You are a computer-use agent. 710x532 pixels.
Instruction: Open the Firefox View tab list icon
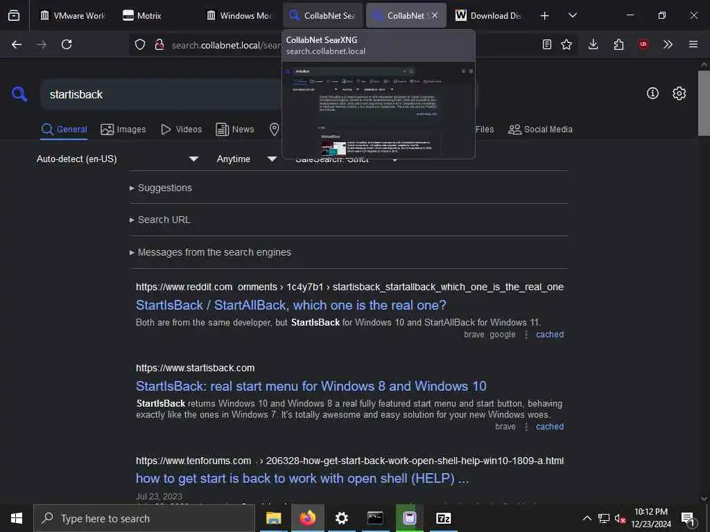click(14, 15)
